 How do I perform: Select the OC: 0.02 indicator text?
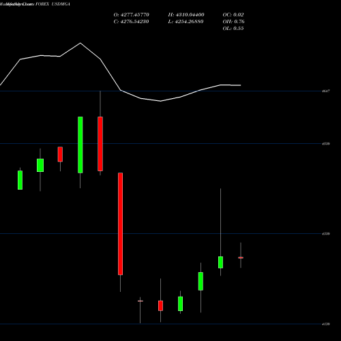233,15
